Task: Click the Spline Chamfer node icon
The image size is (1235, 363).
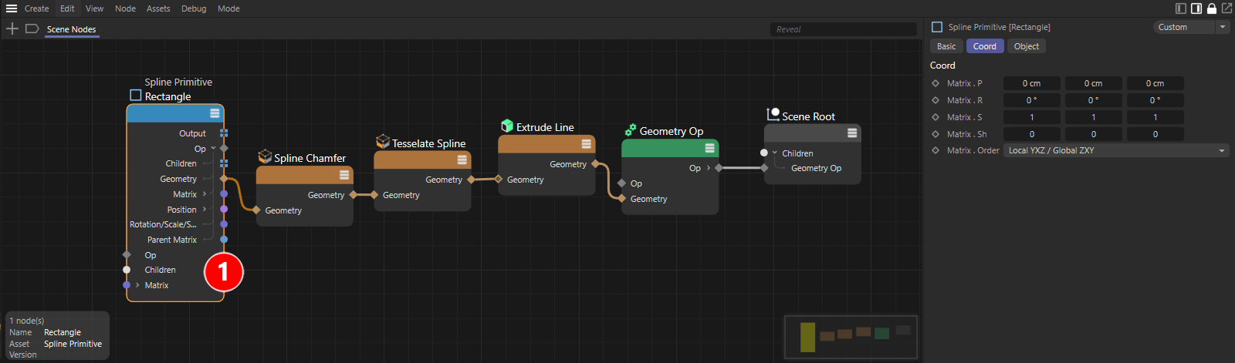Action: coord(265,157)
